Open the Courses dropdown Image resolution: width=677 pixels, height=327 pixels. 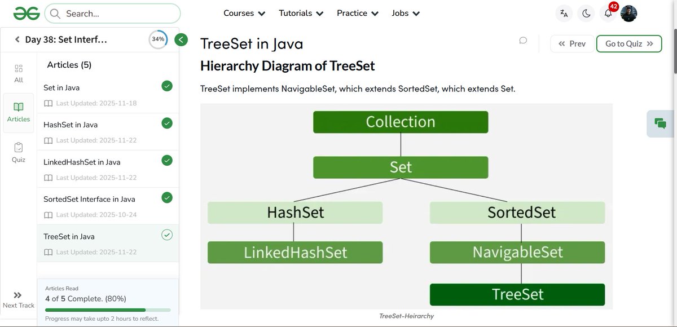tap(244, 12)
